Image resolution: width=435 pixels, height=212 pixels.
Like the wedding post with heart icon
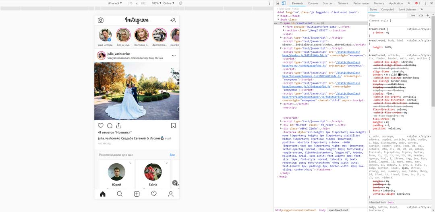click(100, 126)
